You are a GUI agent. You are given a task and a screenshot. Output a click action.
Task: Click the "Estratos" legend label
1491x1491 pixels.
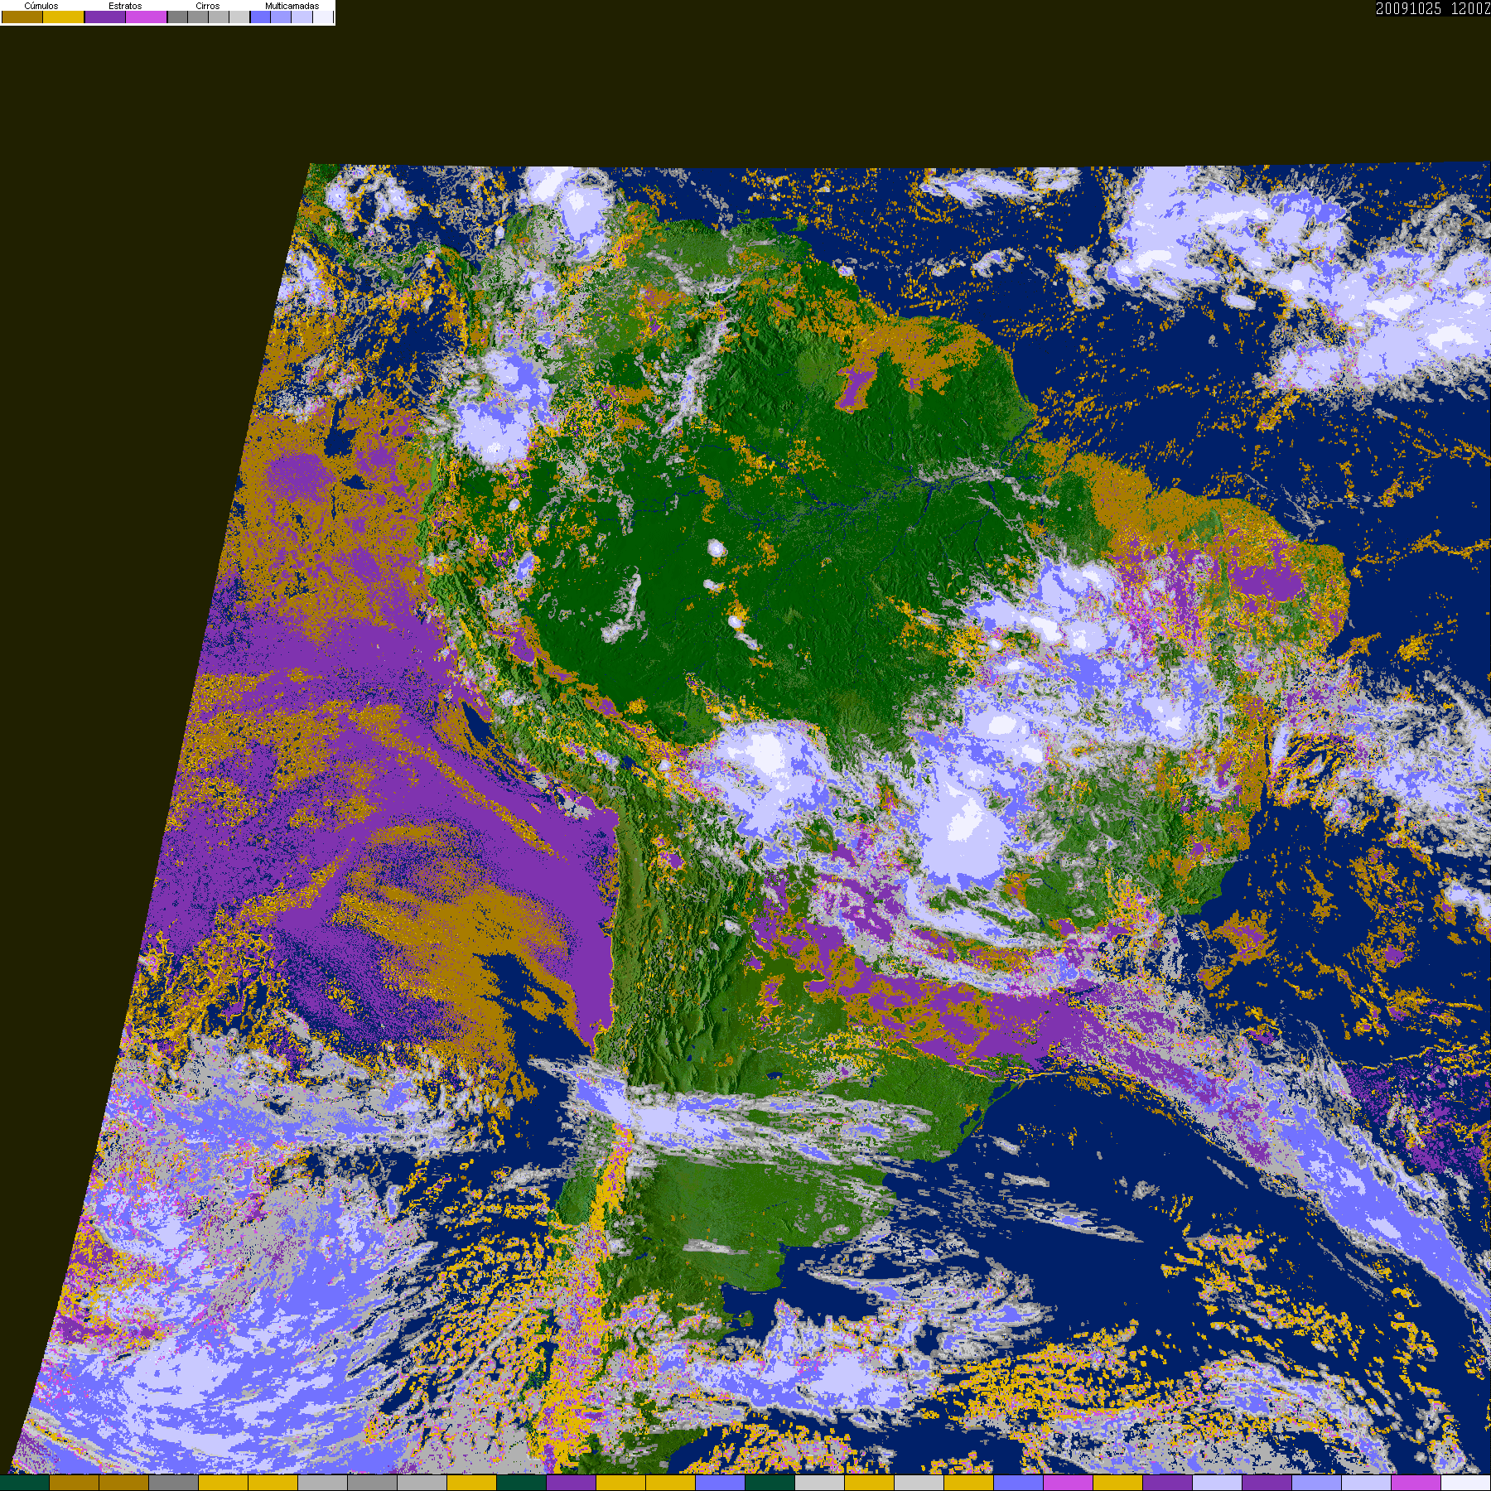(125, 6)
